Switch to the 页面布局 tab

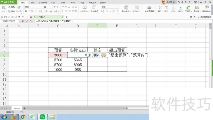(43, 3)
